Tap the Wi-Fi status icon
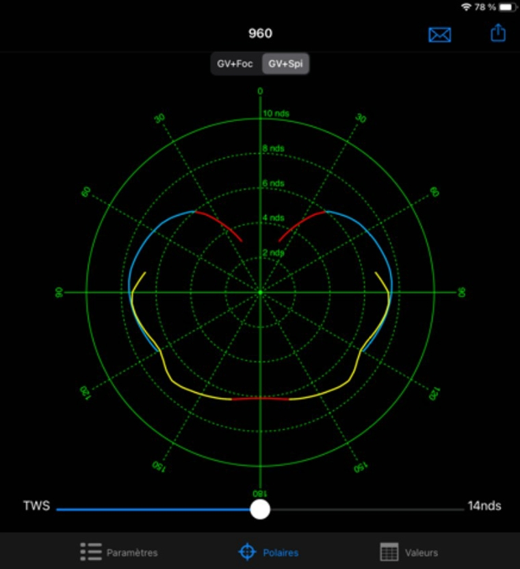The height and width of the screenshot is (569, 520). (x=467, y=7)
